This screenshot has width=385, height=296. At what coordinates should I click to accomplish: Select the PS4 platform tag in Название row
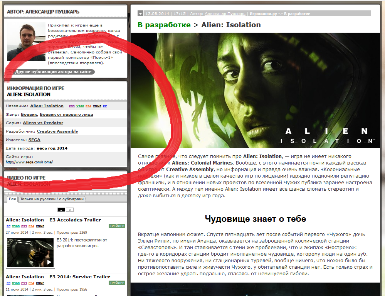tap(88, 106)
